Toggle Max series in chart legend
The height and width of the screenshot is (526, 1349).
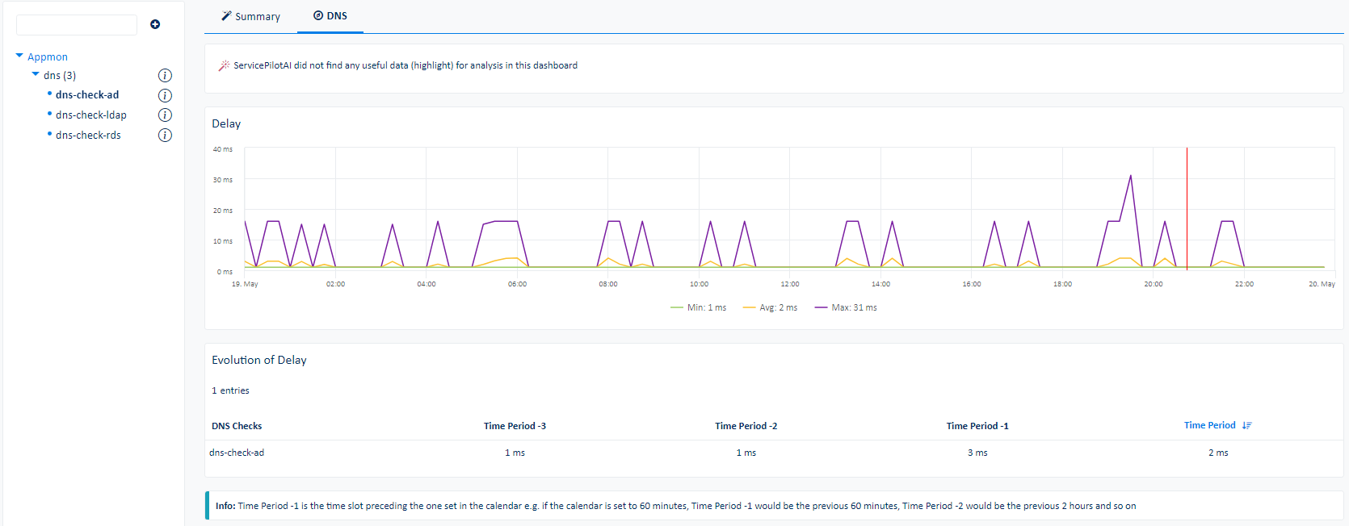click(846, 307)
